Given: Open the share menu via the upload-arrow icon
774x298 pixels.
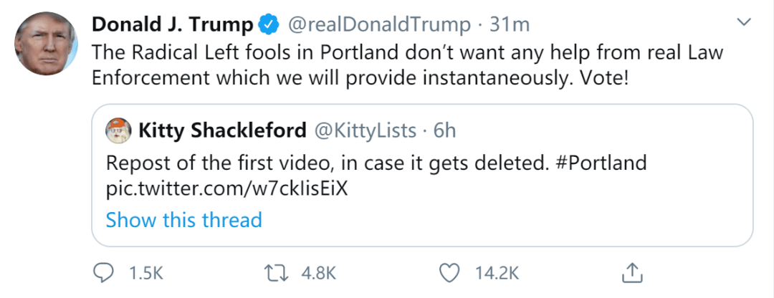Looking at the screenshot, I should point(632,272).
